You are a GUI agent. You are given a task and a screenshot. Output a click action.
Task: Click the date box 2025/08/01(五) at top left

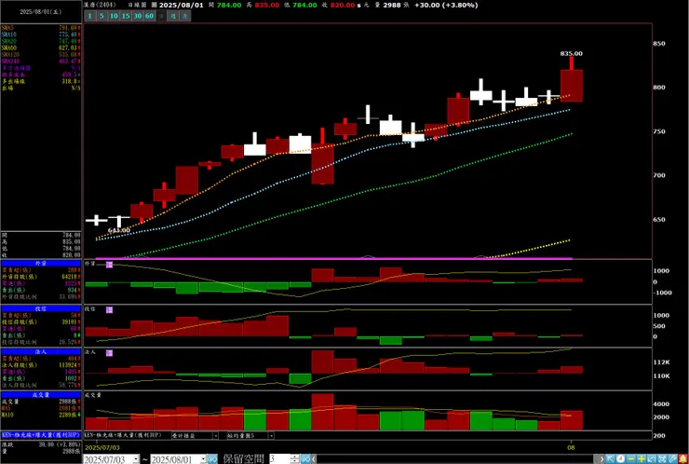(41, 12)
